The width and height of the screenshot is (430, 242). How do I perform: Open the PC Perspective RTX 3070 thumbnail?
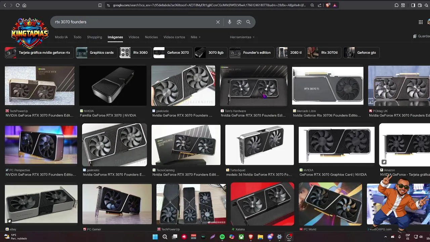tap(41, 145)
